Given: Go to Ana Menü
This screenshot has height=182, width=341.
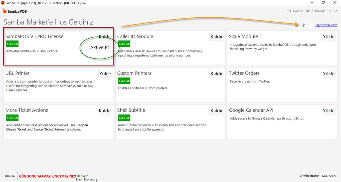Looking at the screenshot, I should click(x=329, y=176).
